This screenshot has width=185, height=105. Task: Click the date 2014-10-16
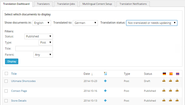90,91
